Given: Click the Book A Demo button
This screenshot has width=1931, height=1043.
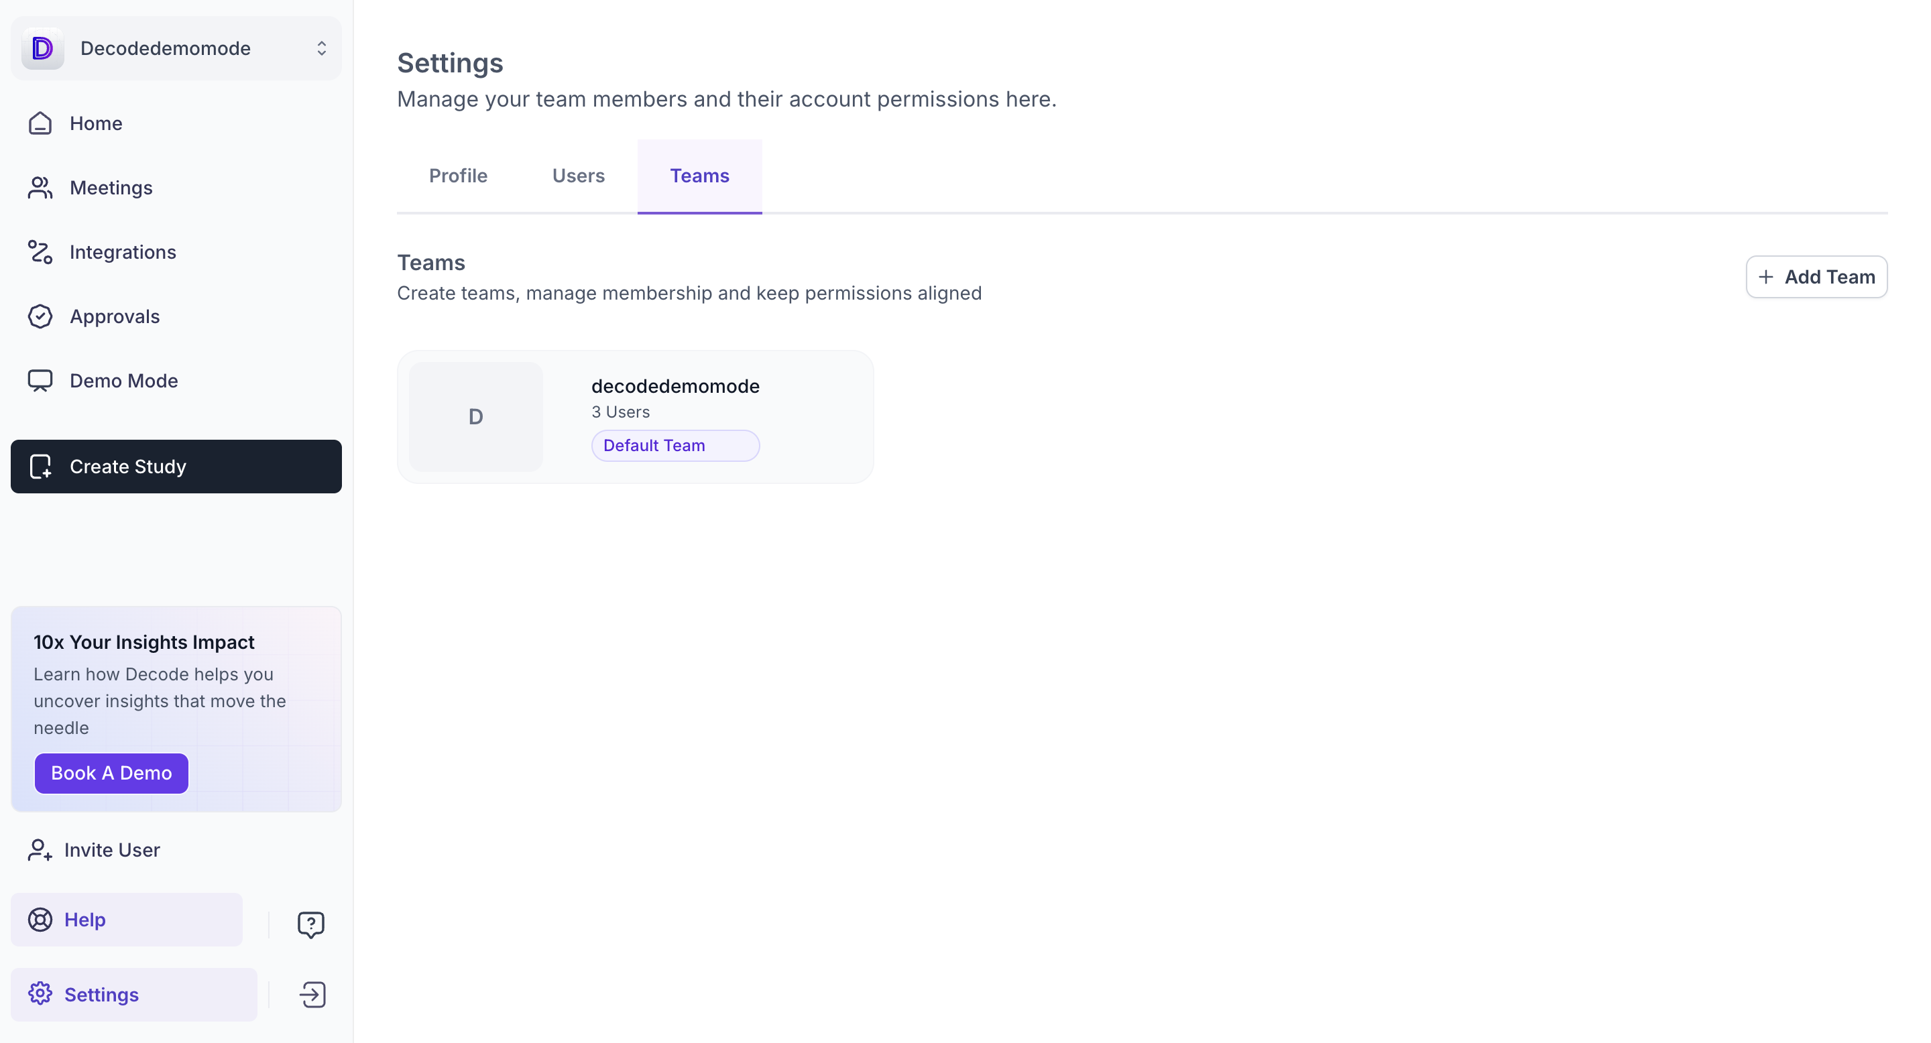Looking at the screenshot, I should tap(111, 772).
